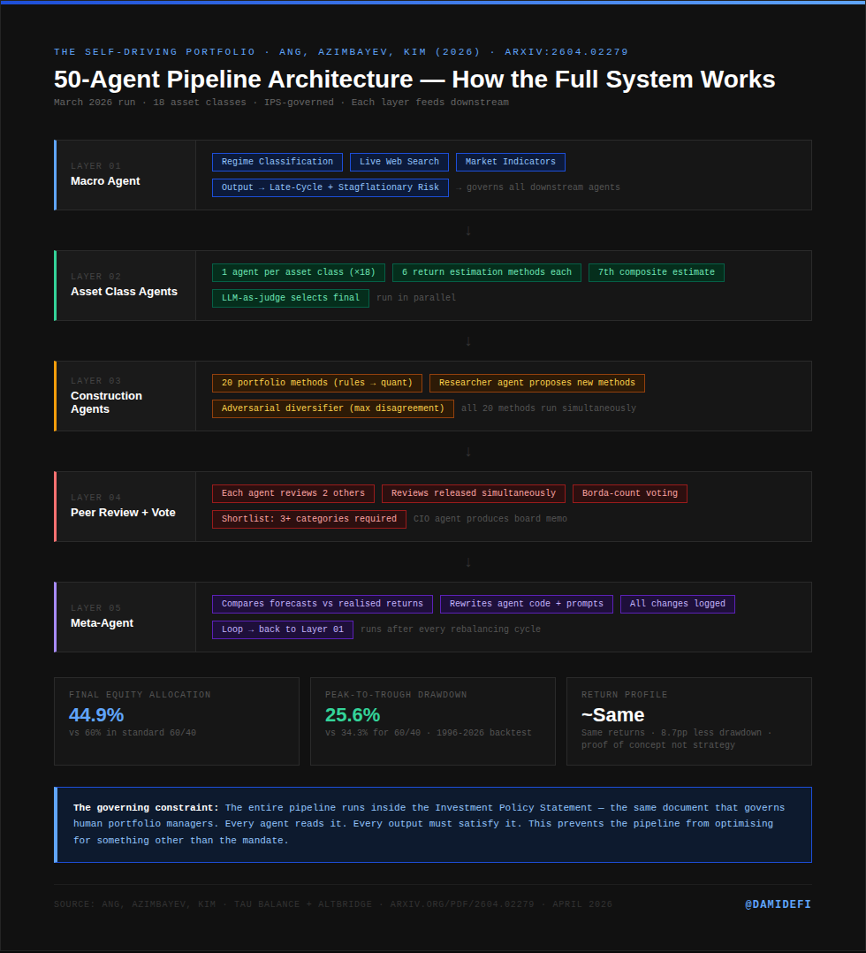
Task: Select the 1 agent per asset class tag
Action: pyautogui.click(x=299, y=272)
